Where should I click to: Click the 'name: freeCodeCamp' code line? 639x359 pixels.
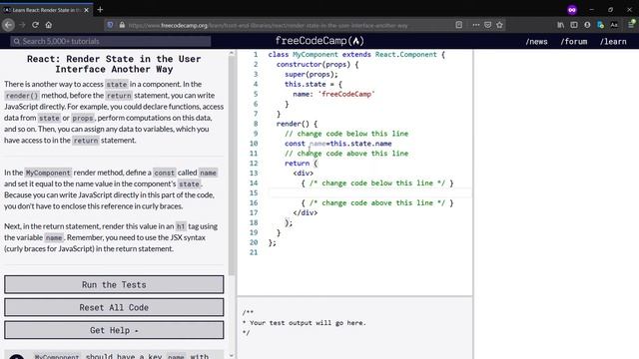[x=333, y=94]
